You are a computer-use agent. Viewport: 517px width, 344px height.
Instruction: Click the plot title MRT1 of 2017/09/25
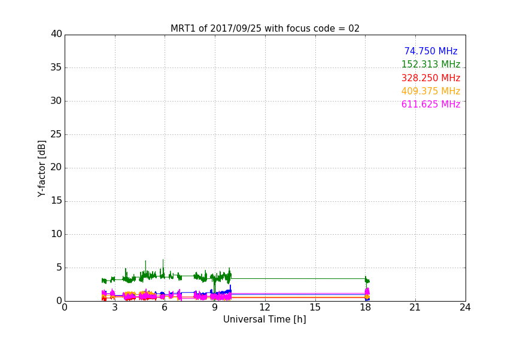click(264, 28)
